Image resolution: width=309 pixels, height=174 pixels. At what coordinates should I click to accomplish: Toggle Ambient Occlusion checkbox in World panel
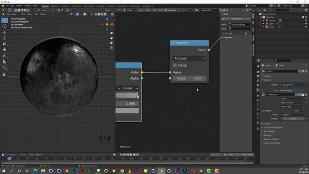pyautogui.click(x=265, y=128)
